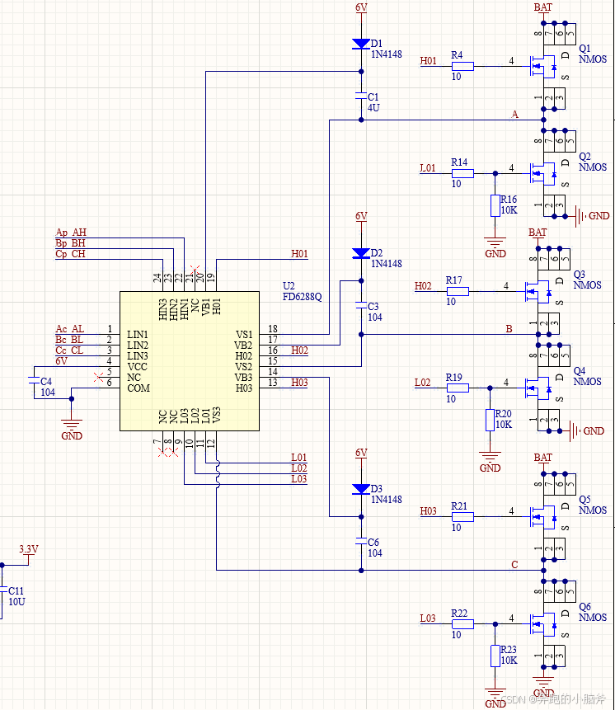The width and height of the screenshot is (615, 710).
Task: Select resistor R20 symbol
Action: point(490,421)
